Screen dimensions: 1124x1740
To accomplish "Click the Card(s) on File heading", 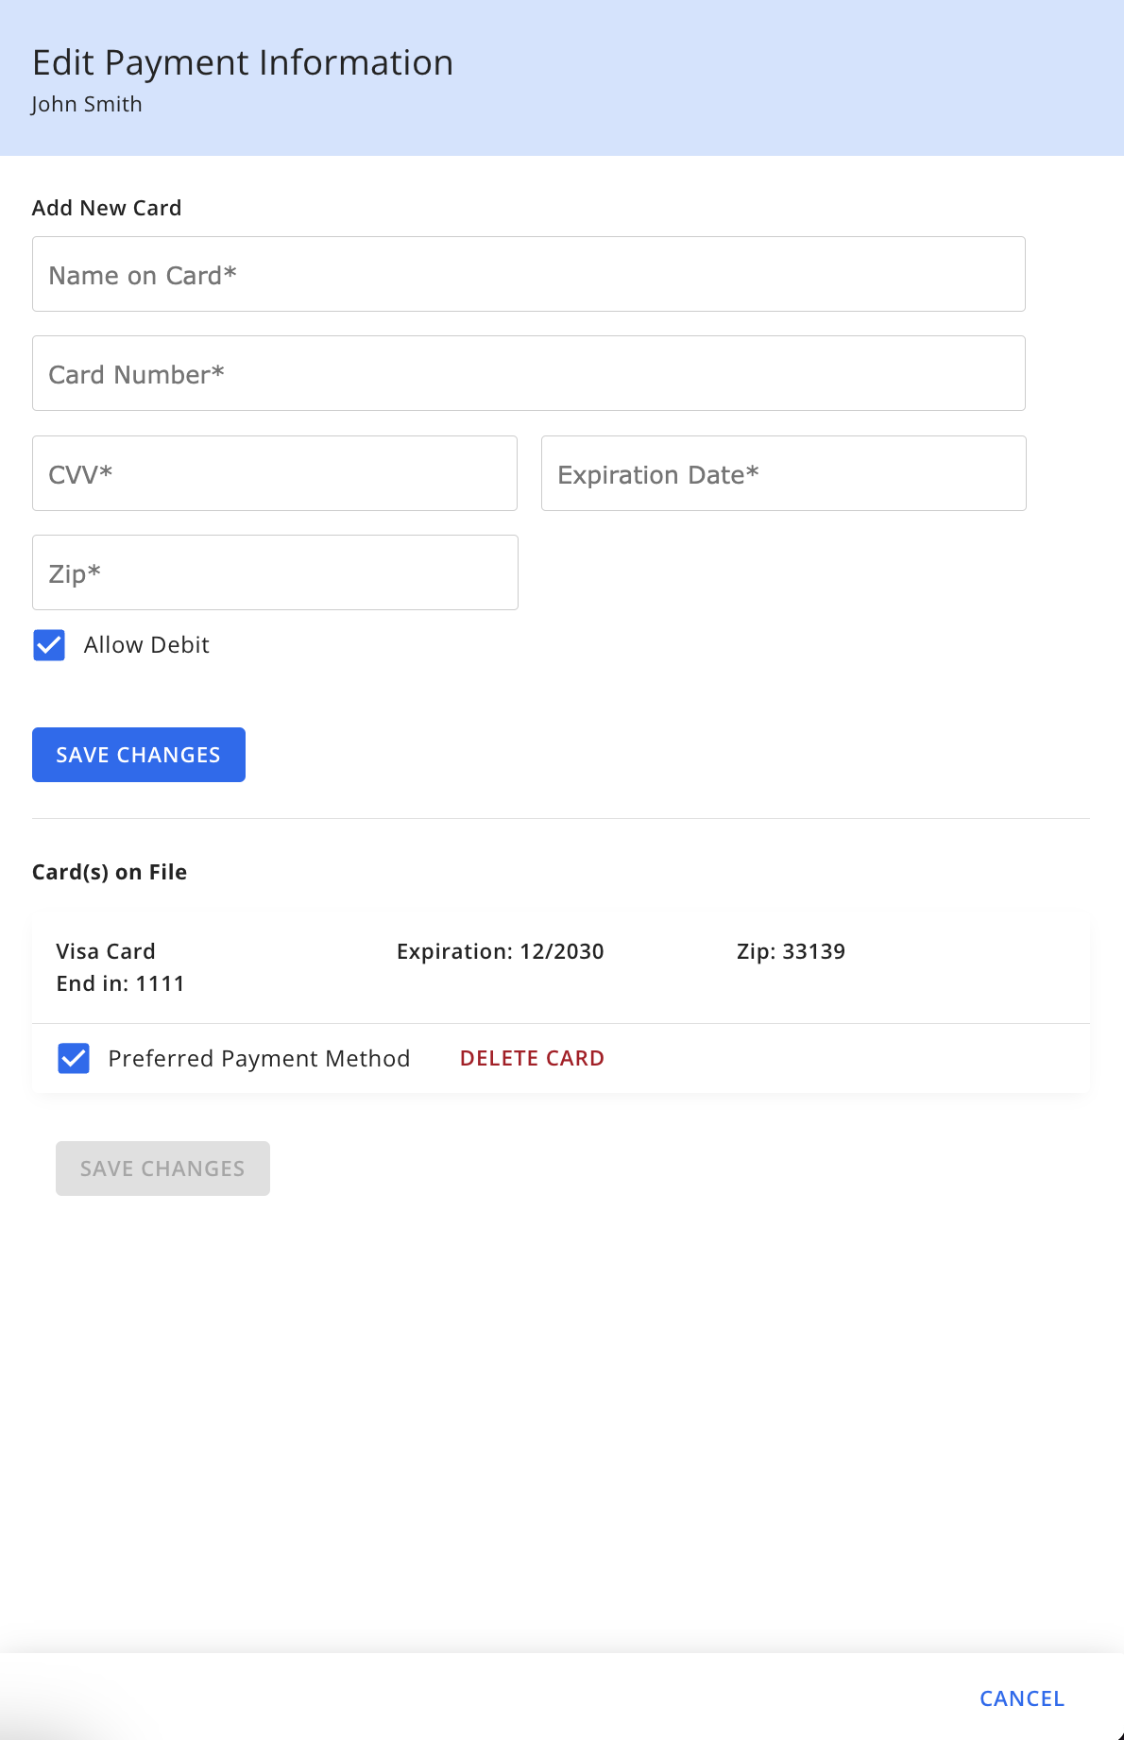I will coord(110,872).
